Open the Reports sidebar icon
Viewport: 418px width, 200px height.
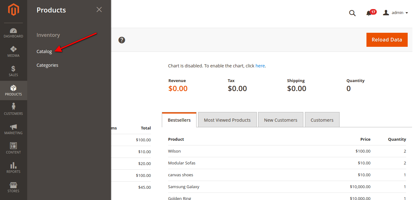[x=13, y=168]
